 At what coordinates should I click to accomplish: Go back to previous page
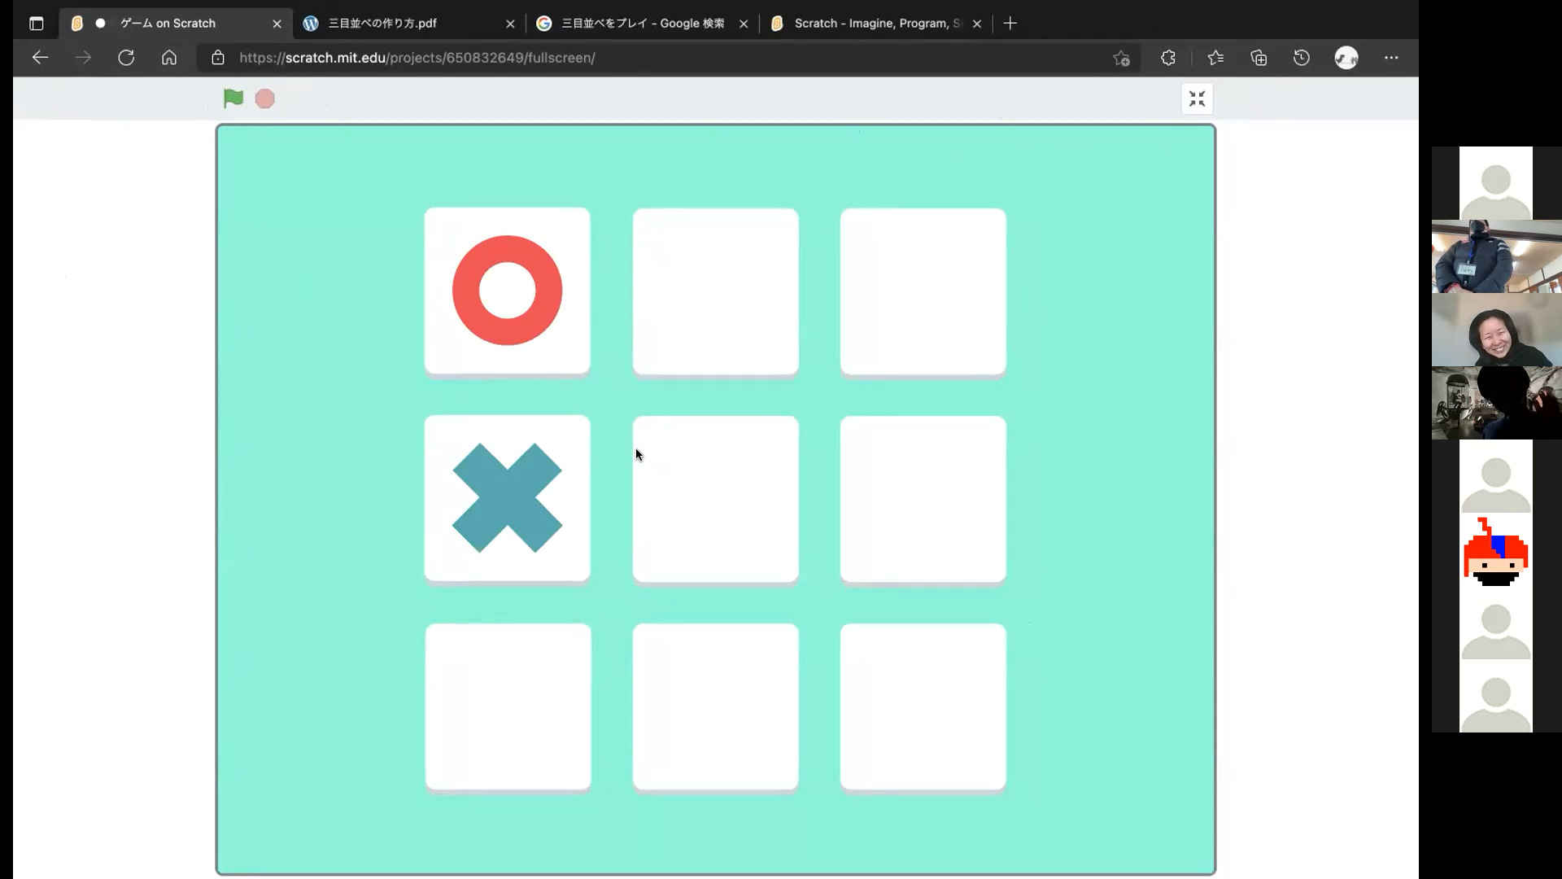pos(40,58)
